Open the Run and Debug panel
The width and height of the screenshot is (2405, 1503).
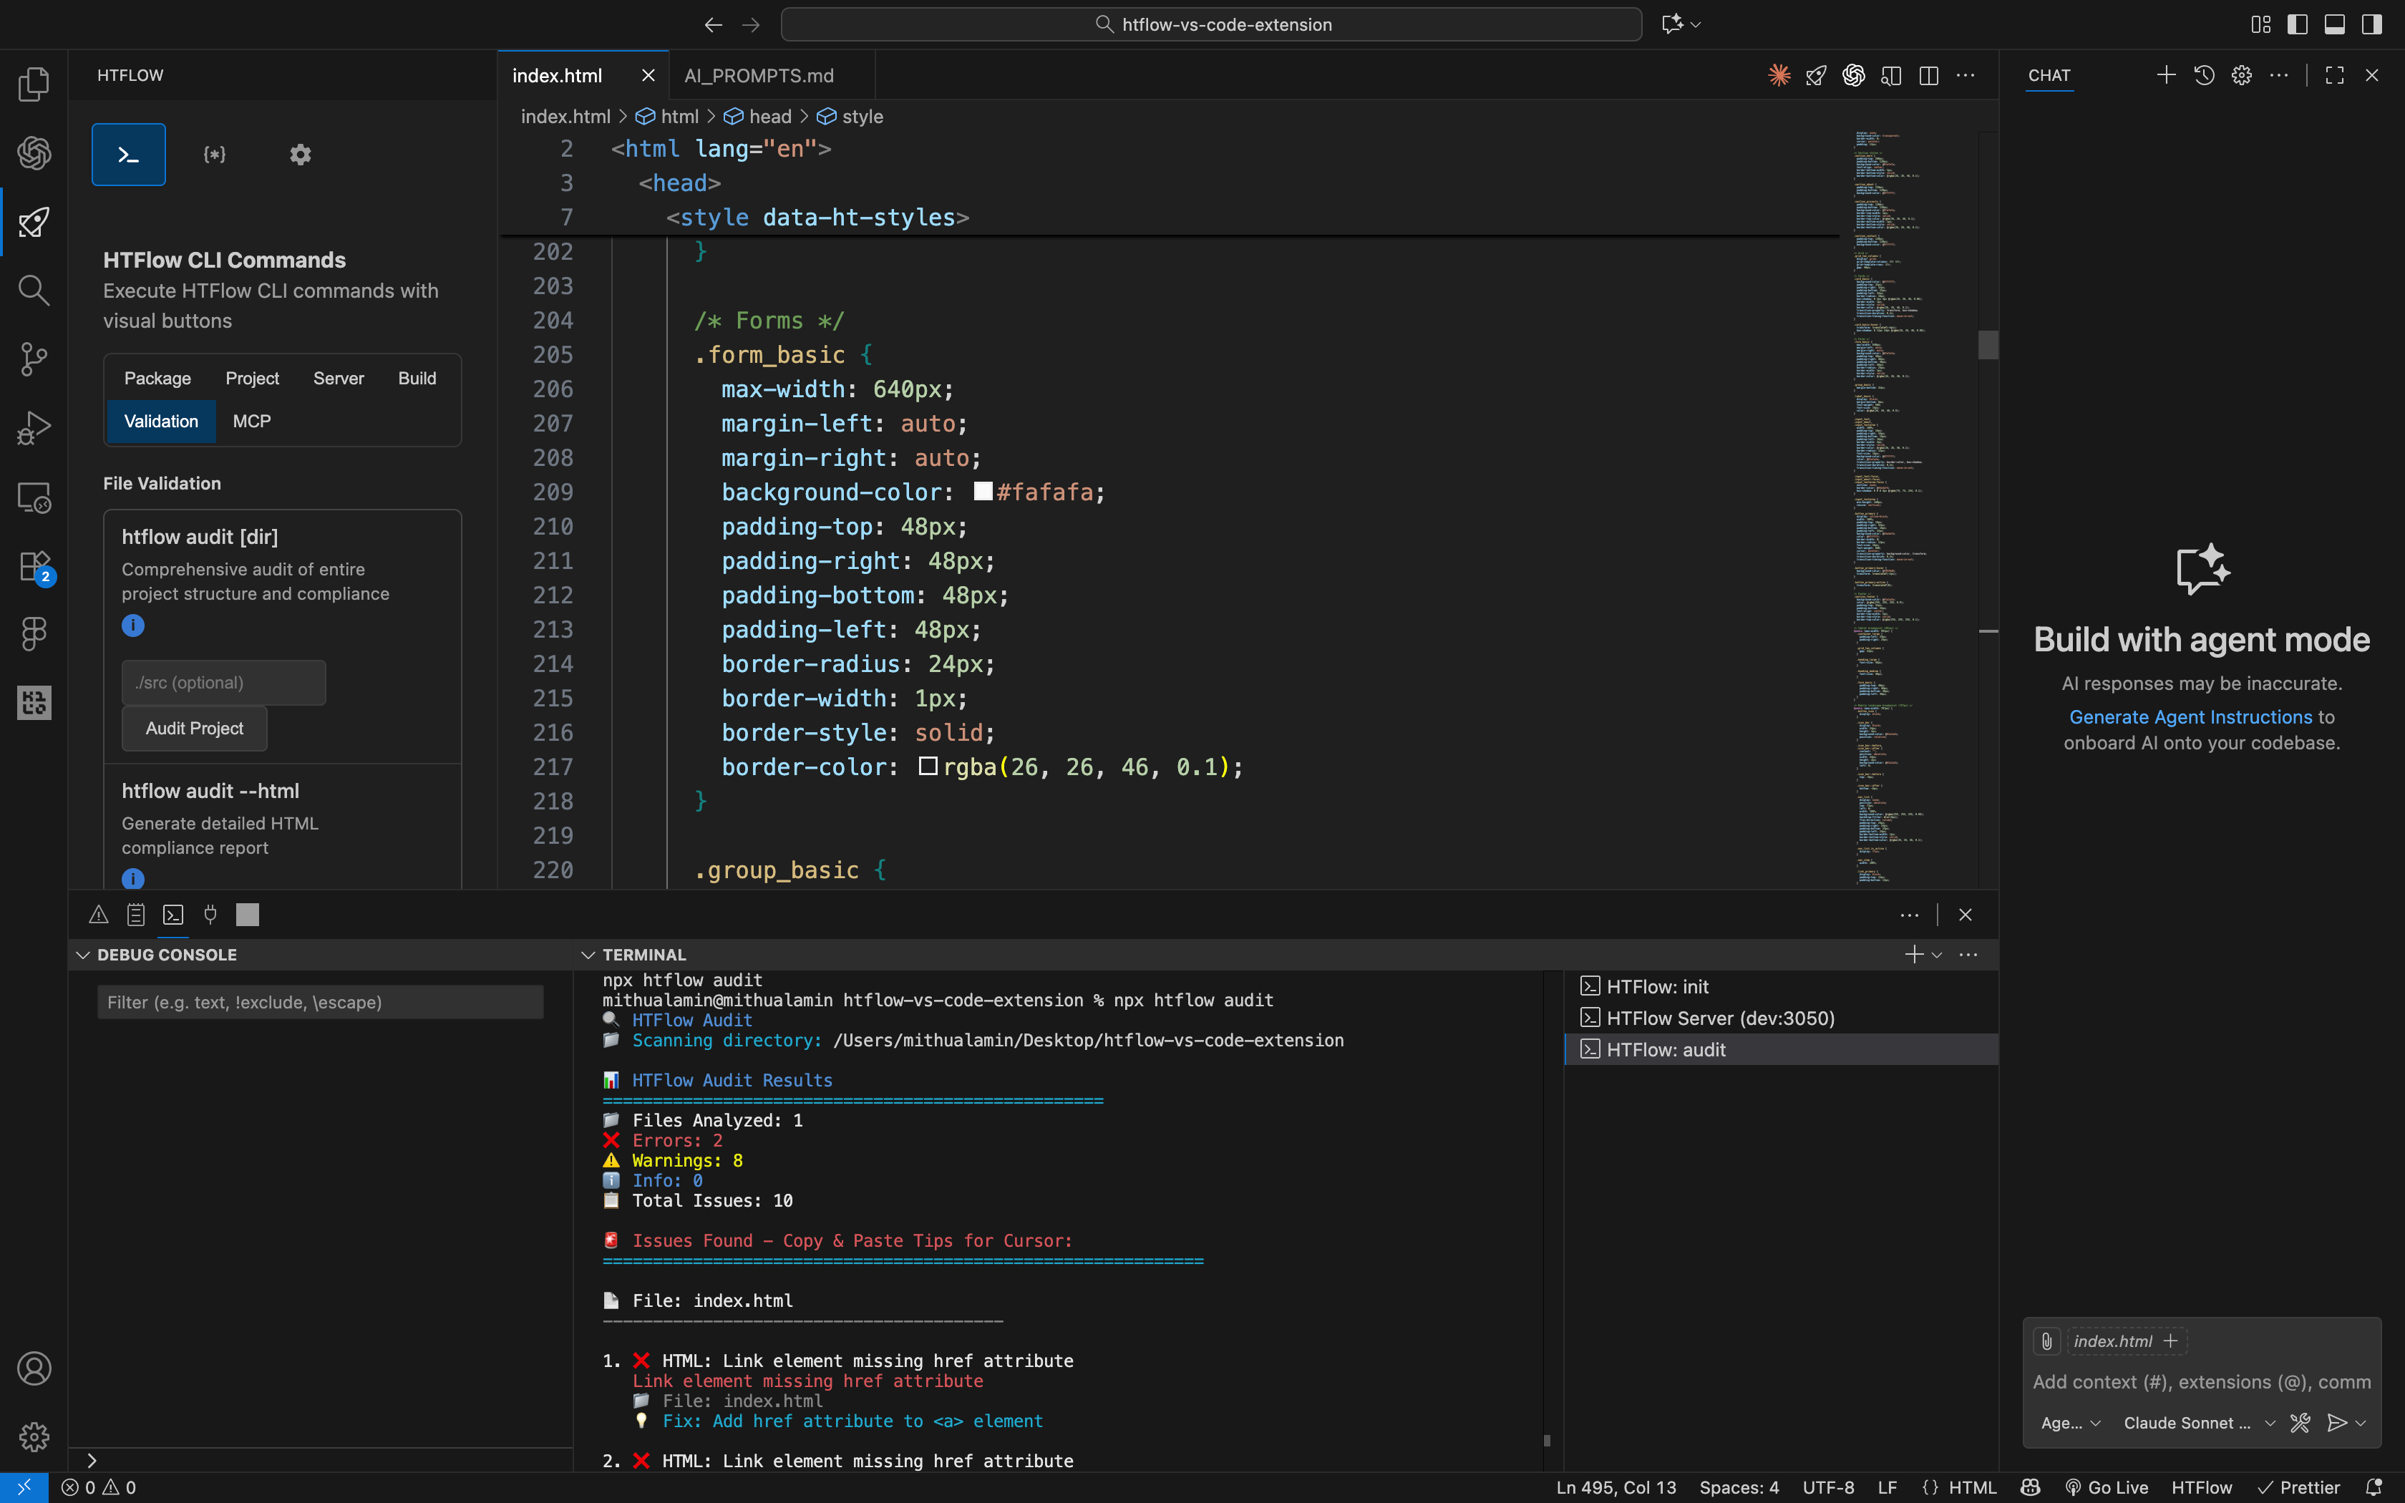[x=35, y=427]
